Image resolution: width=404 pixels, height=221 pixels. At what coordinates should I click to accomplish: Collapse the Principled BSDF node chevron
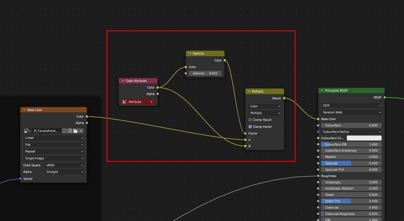(322, 90)
